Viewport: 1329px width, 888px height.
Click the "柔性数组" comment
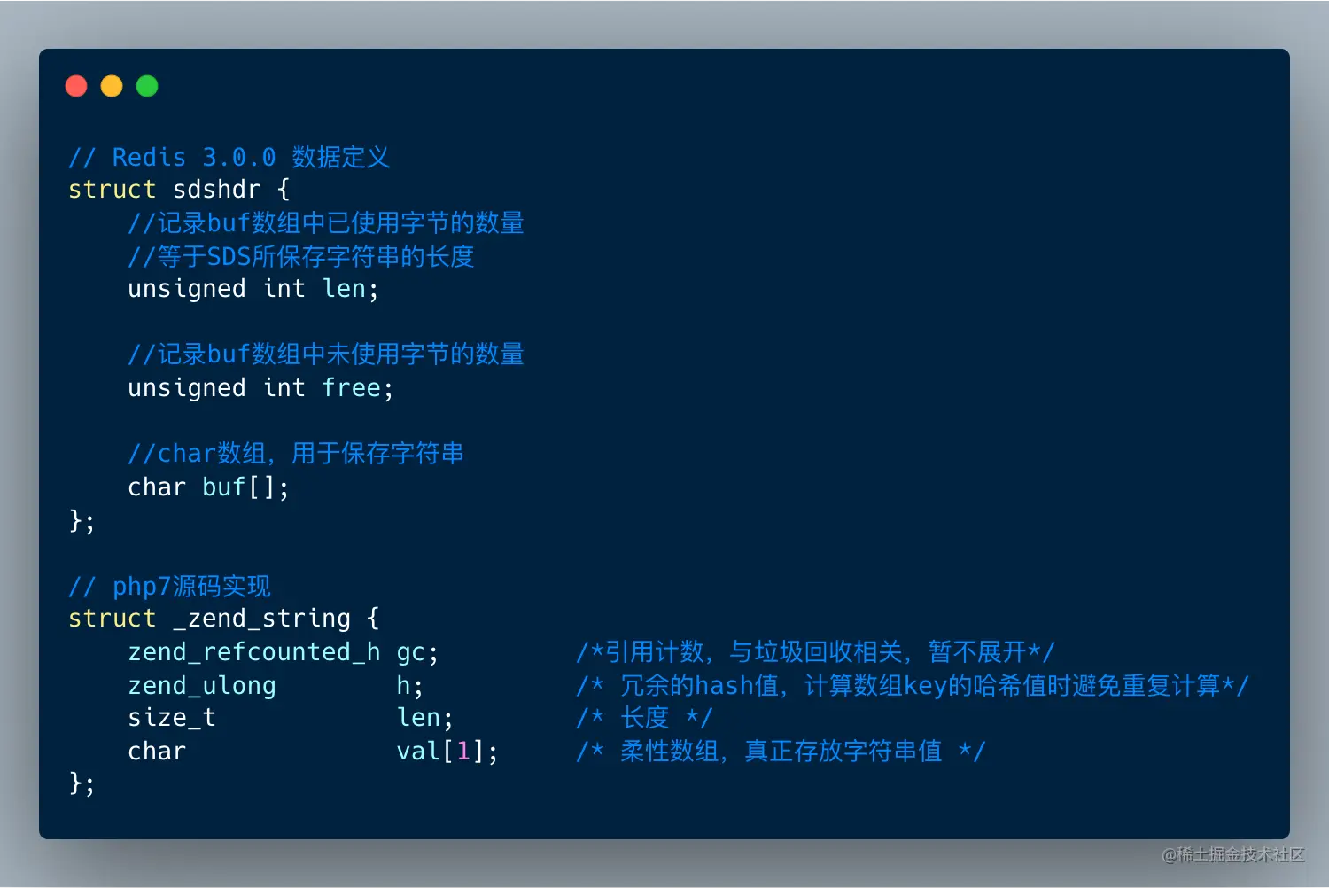point(780,752)
